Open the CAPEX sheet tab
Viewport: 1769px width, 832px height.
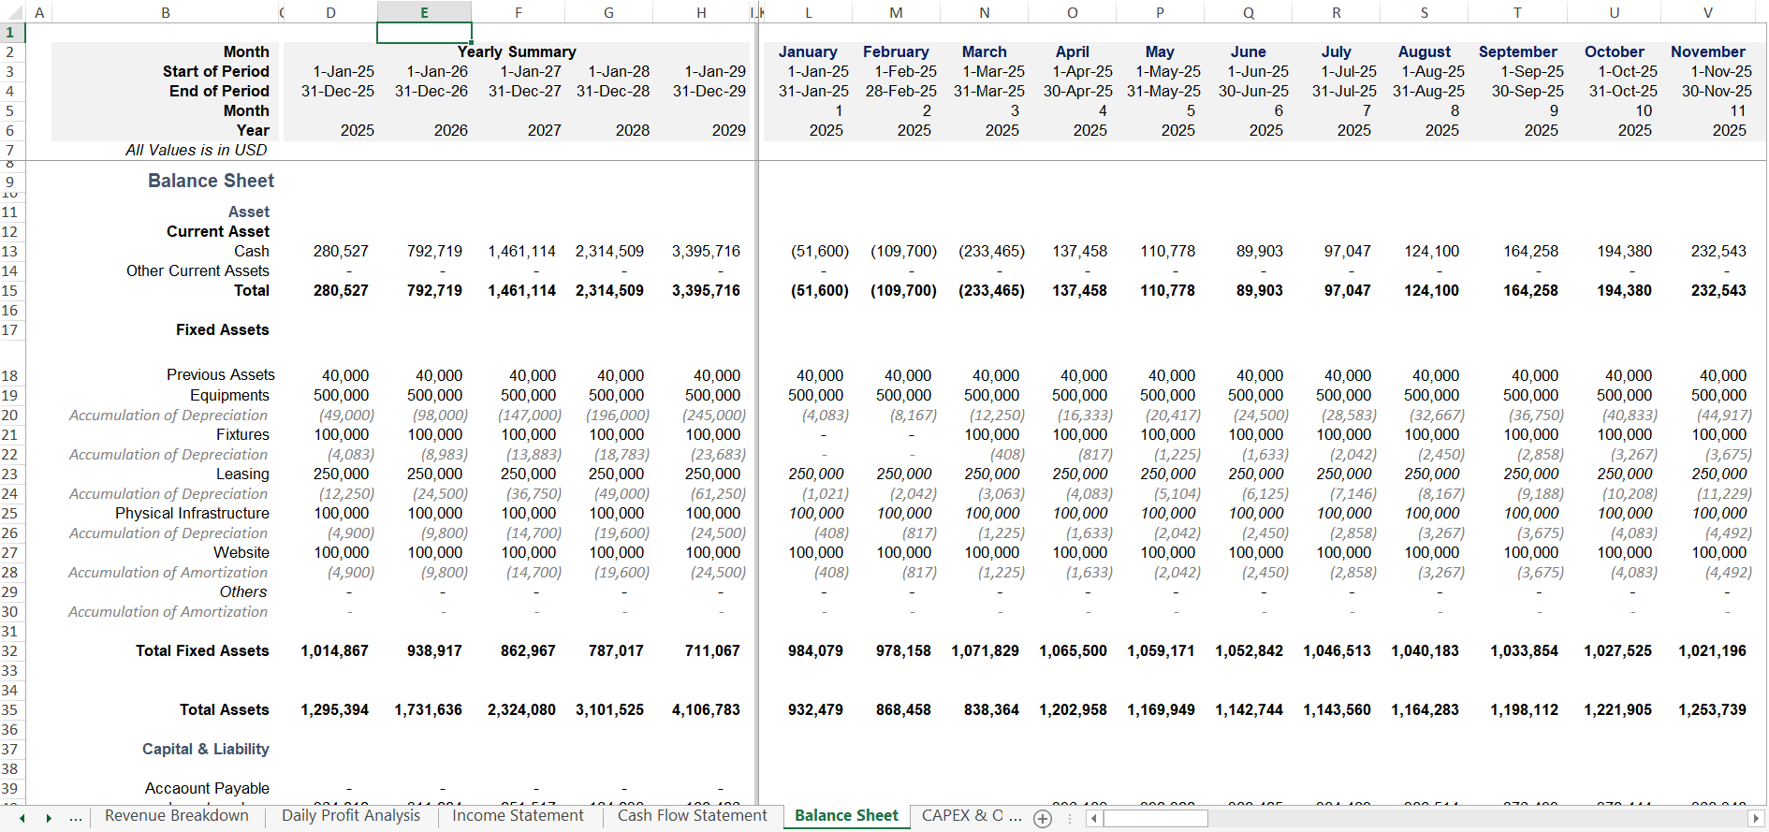971,816
